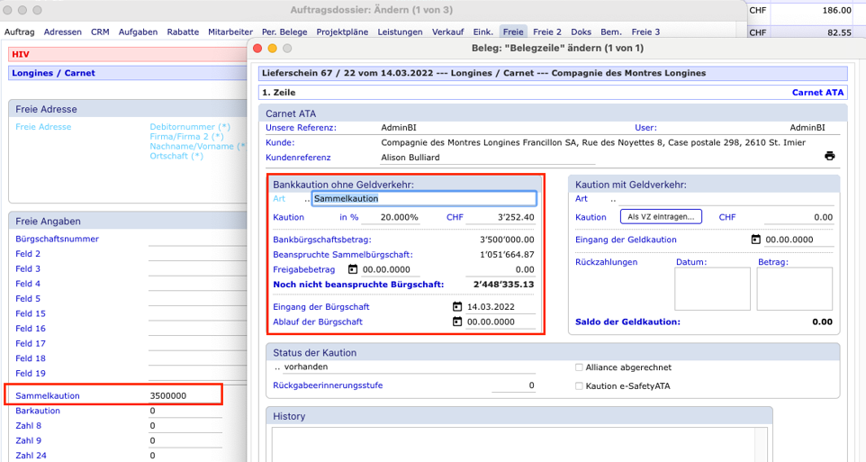Viewport: 866px width, 462px height.
Task: Open status lookup dots beside vorhanden
Action: click(277, 367)
